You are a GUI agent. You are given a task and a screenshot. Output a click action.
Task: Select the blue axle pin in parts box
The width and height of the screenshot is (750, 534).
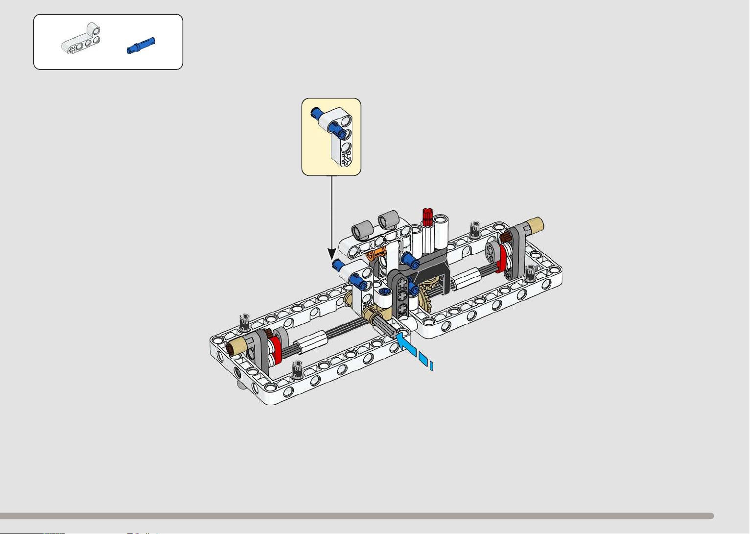[141, 46]
